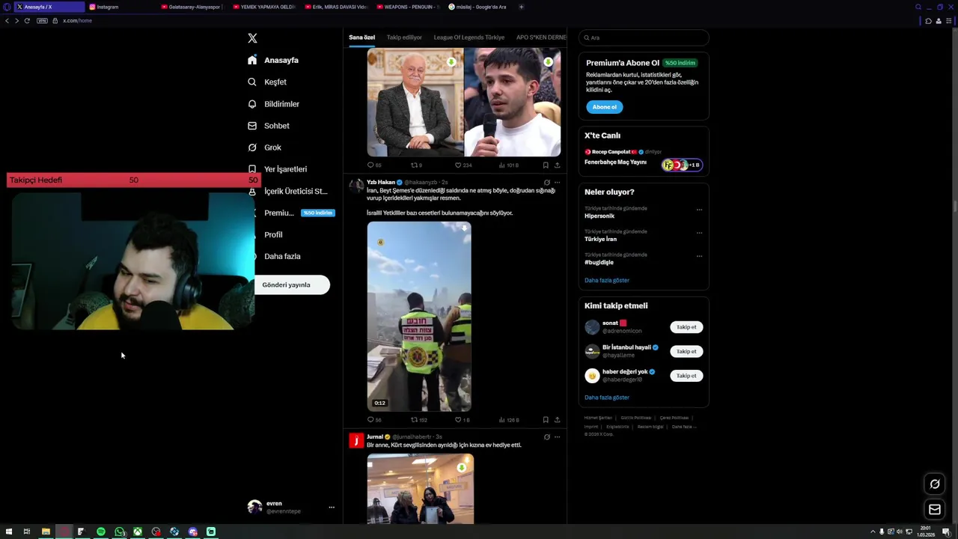
Task: Open the Jurnal profile avatar
Action: point(357,440)
